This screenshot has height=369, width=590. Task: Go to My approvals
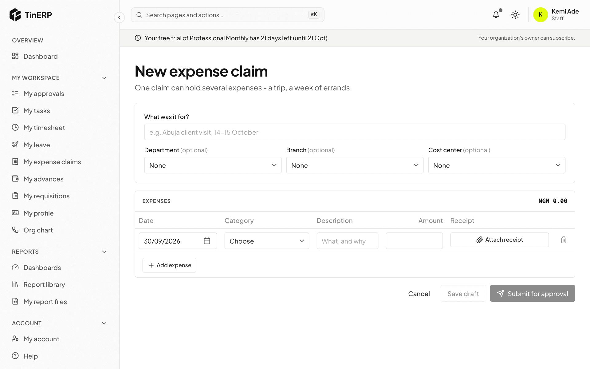[60, 93]
